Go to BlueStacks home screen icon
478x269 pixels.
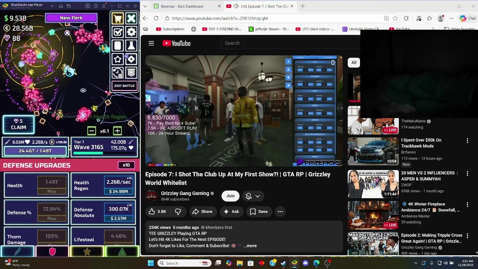click(x=61, y=6)
